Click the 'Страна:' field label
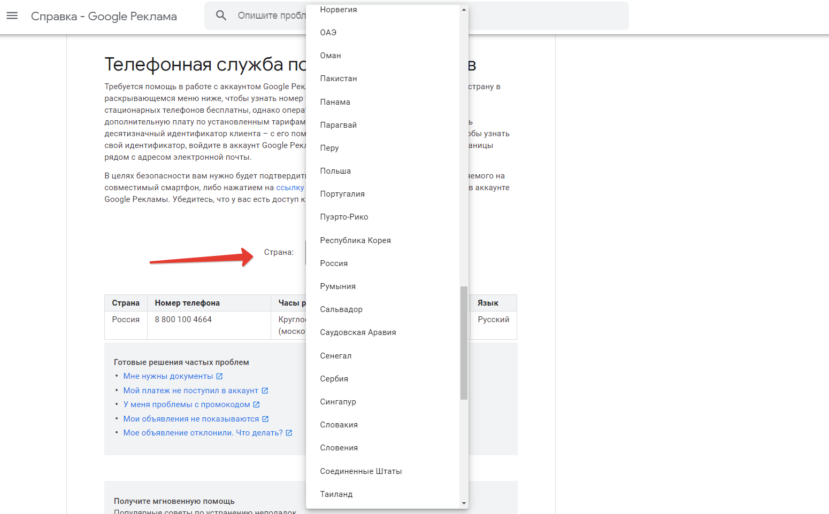This screenshot has width=829, height=514. (x=279, y=252)
